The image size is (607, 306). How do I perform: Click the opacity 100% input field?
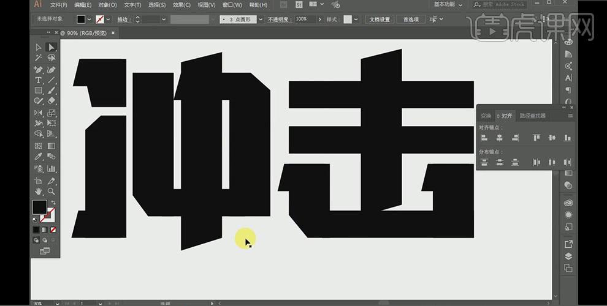[x=305, y=20]
